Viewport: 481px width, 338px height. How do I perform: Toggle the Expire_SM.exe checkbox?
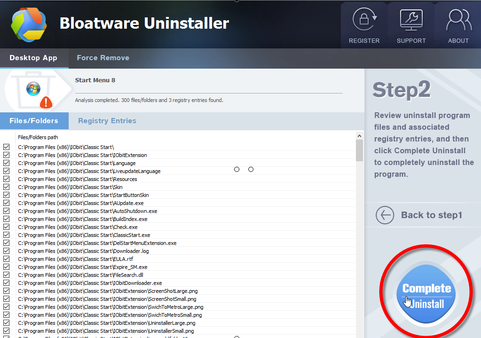pyautogui.click(x=7, y=267)
